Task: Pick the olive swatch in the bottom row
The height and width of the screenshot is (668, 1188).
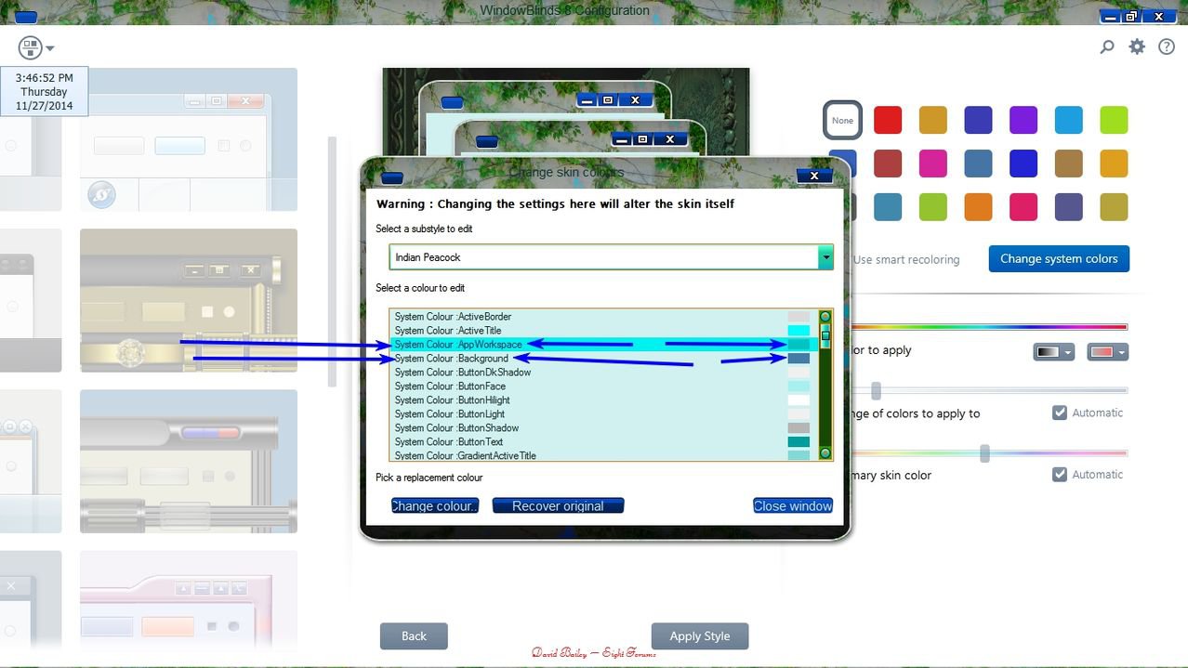Action: pyautogui.click(x=1114, y=207)
